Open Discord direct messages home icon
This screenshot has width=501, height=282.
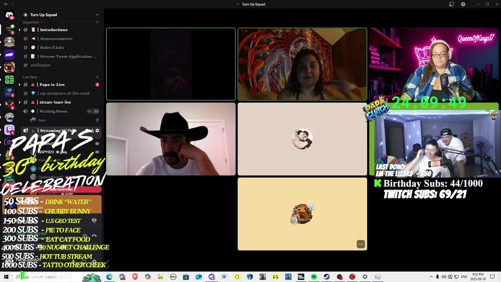9,15
